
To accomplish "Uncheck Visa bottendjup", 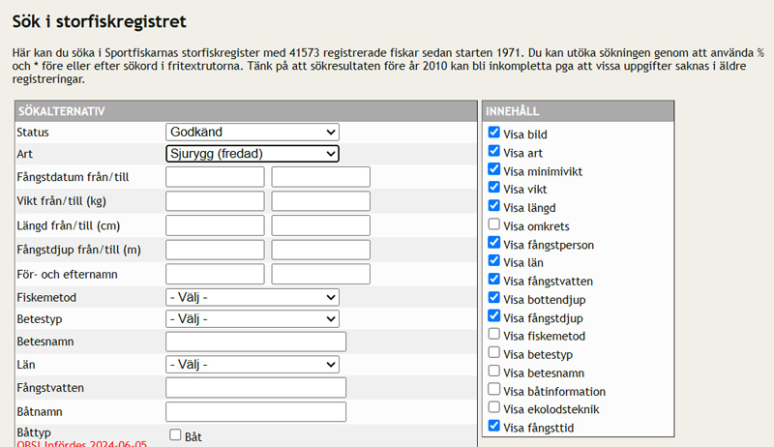I will 494,297.
